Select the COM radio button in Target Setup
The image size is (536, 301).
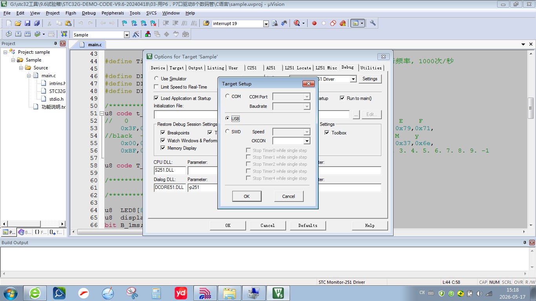pyautogui.click(x=228, y=96)
